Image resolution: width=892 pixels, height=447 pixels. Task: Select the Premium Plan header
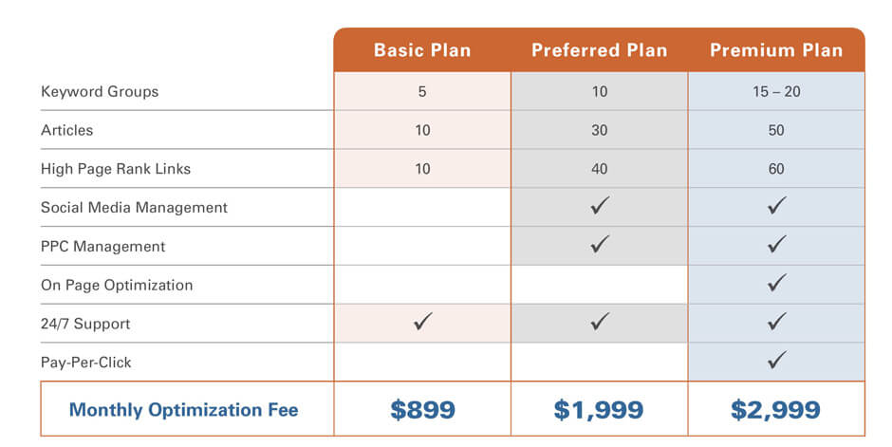click(x=776, y=50)
